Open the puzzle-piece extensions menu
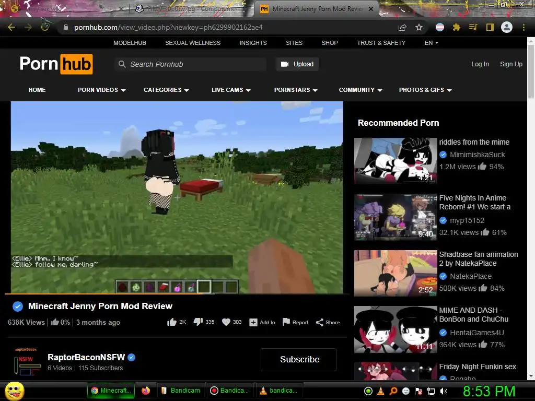535x401 pixels. coord(457,27)
